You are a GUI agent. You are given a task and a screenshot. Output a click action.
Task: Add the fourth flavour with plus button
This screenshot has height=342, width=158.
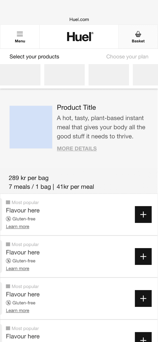[x=143, y=337]
